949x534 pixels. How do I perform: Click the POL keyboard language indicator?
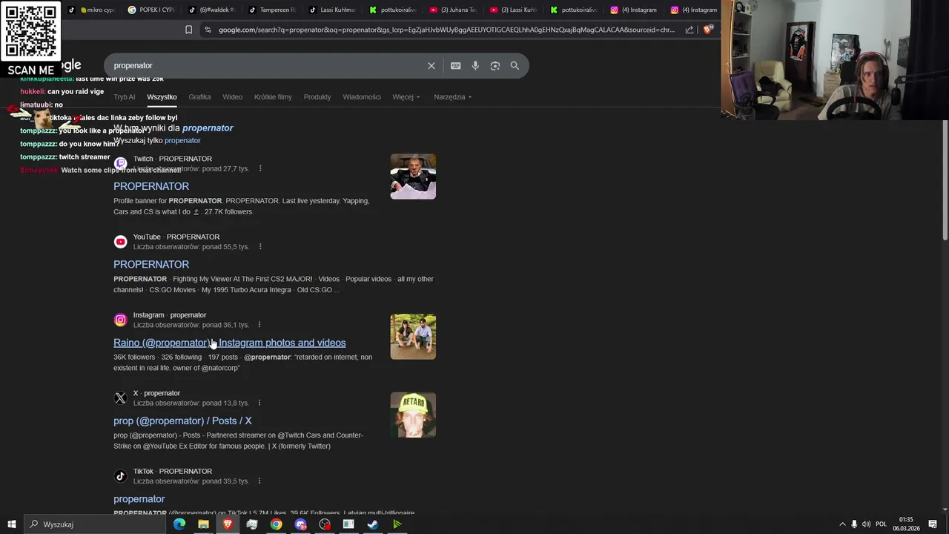pyautogui.click(x=881, y=524)
